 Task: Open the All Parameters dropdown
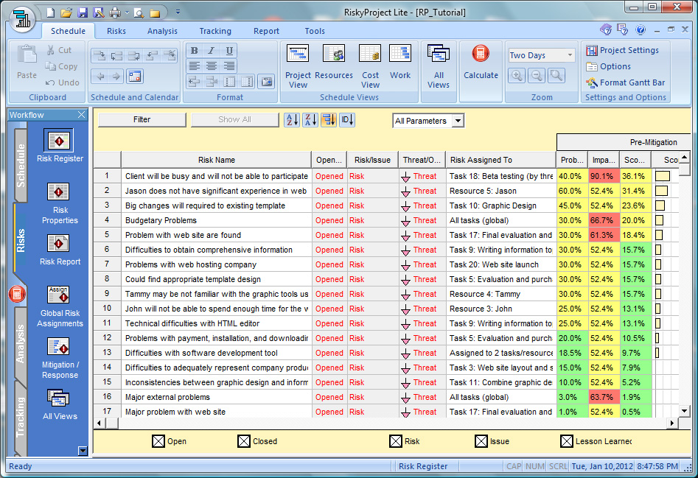click(458, 121)
